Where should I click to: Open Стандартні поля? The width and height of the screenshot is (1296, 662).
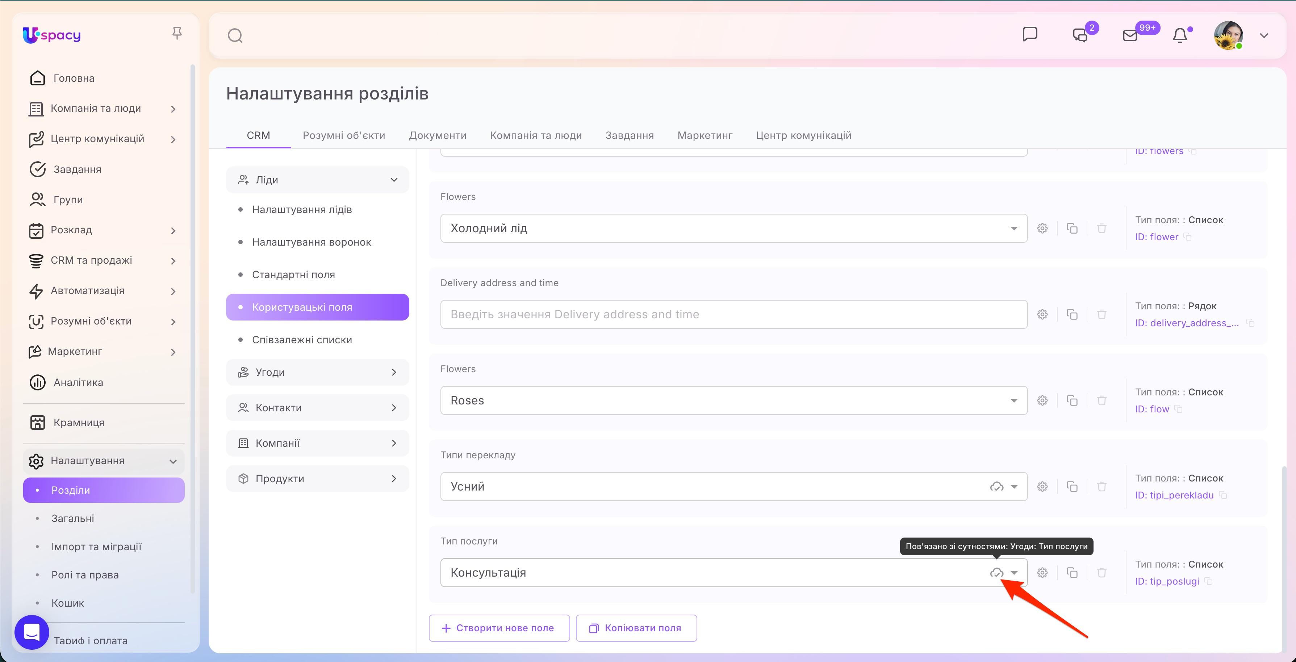293,275
